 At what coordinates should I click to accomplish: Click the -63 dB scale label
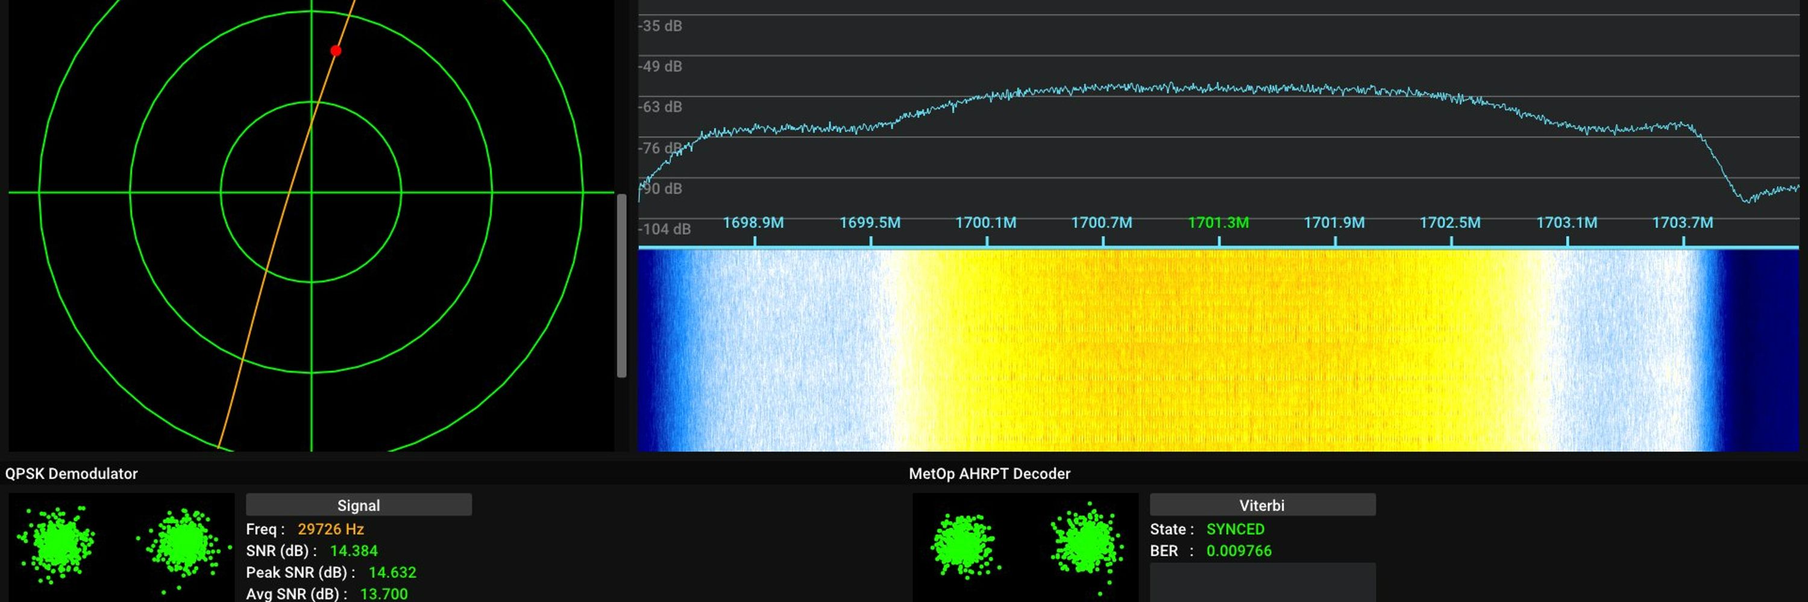[x=660, y=107]
